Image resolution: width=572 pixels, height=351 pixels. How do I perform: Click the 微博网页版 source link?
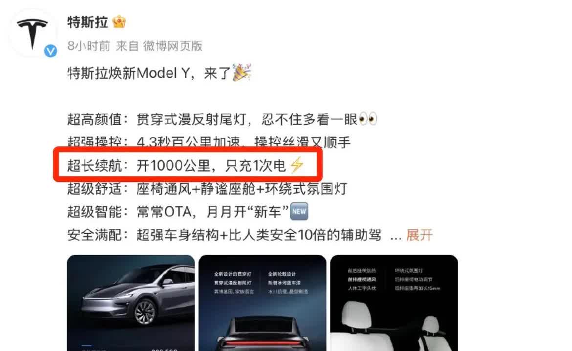(173, 46)
